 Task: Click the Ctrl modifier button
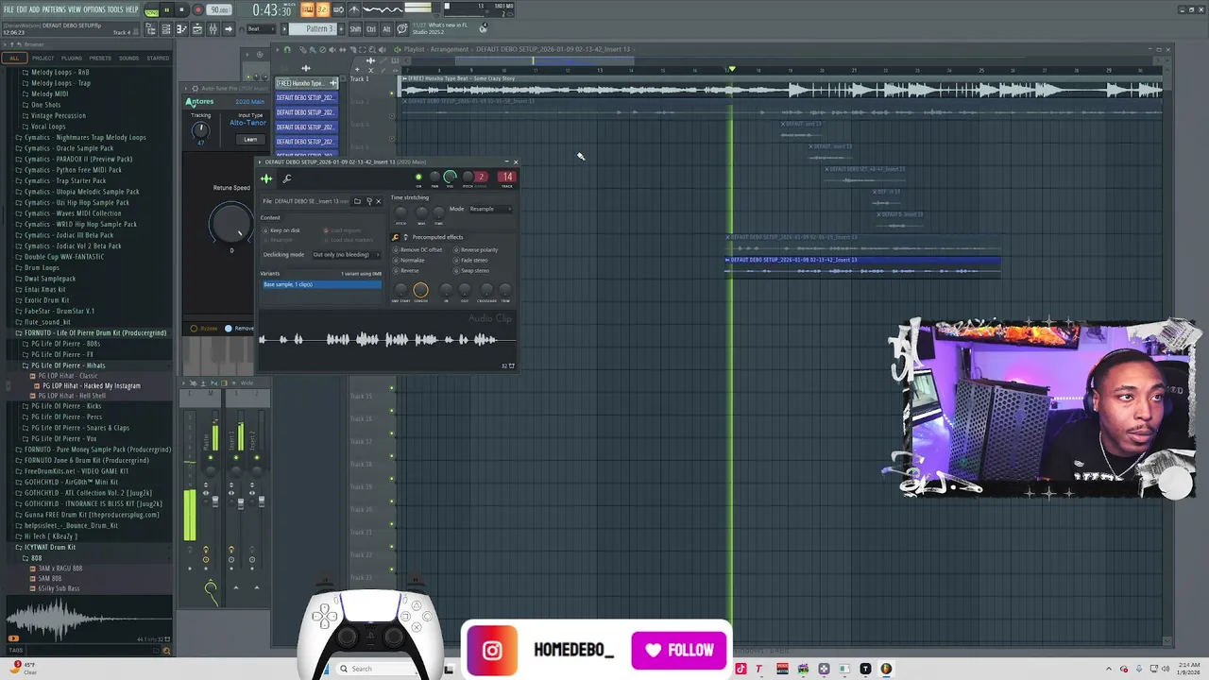pos(371,29)
